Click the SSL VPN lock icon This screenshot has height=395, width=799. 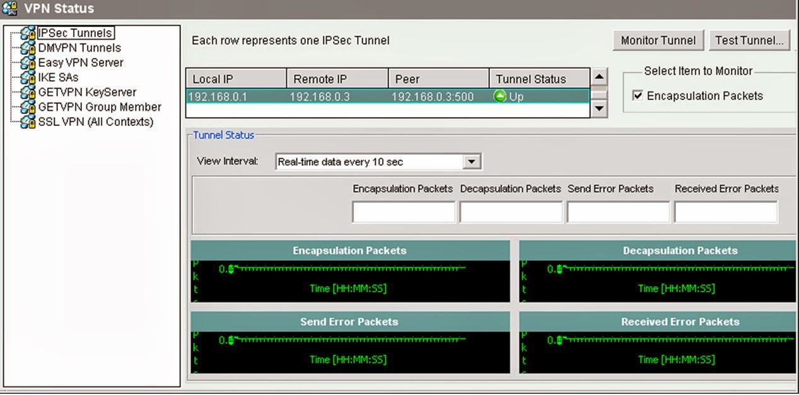click(x=28, y=122)
